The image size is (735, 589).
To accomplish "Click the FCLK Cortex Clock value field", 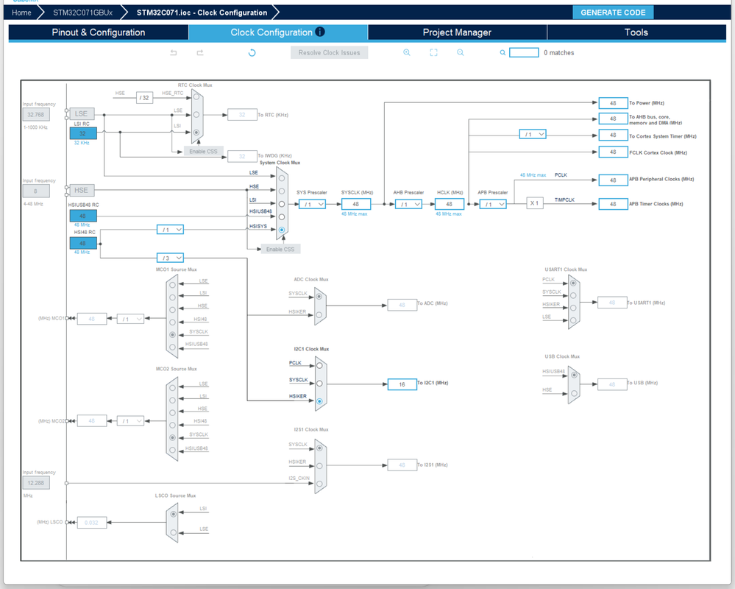I will (x=613, y=152).
